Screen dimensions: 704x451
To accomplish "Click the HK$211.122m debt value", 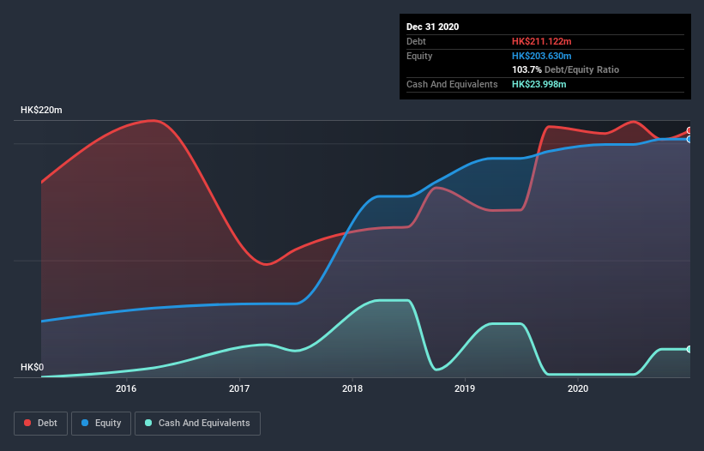I will [x=541, y=41].
